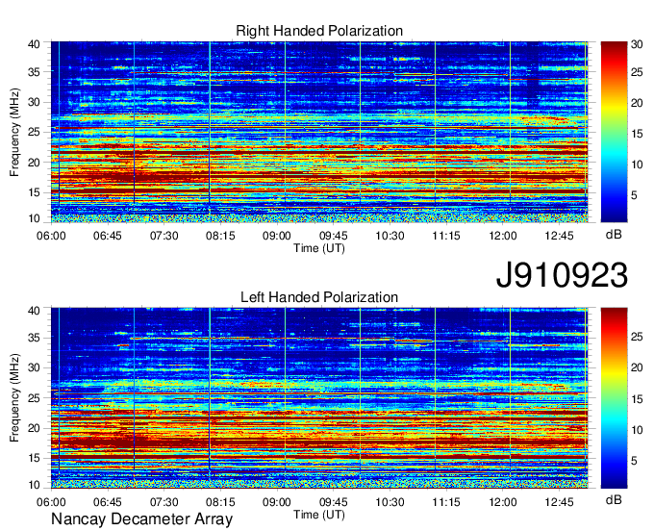
Task: Click the color scale bar of Left Handed plot
Action: tap(614, 398)
